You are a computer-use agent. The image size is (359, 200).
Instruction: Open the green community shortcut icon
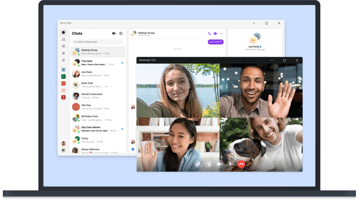click(64, 76)
